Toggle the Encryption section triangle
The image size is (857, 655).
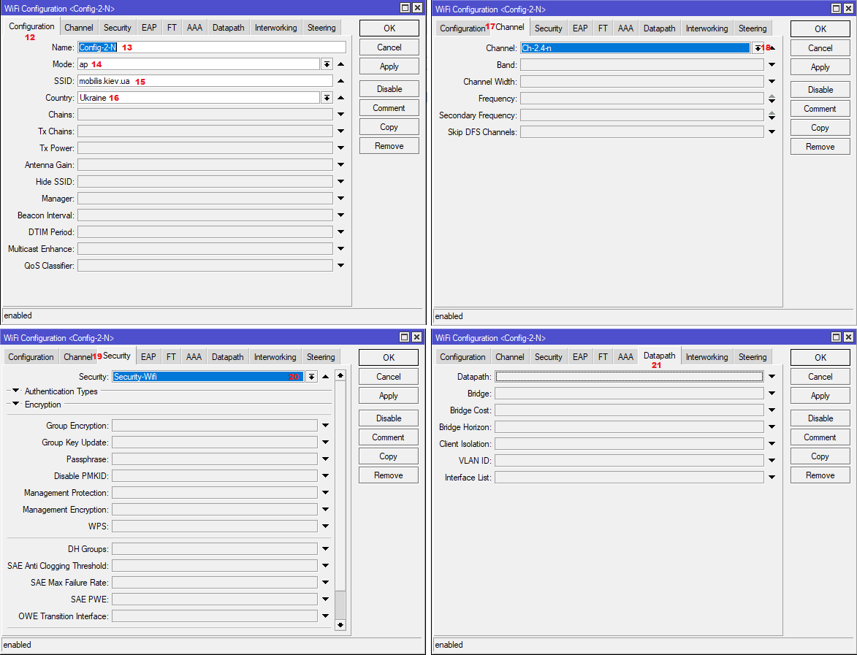coord(15,405)
